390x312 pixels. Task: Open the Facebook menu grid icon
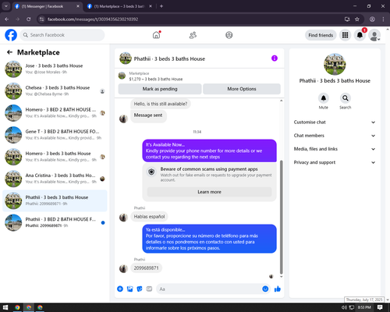[345, 35]
